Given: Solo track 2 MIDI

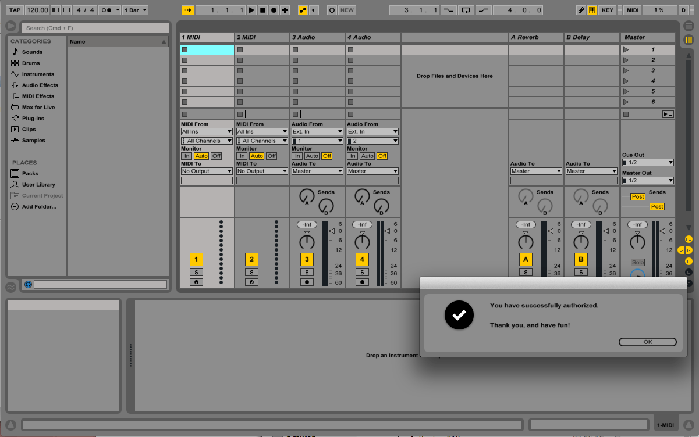Looking at the screenshot, I should [x=251, y=272].
